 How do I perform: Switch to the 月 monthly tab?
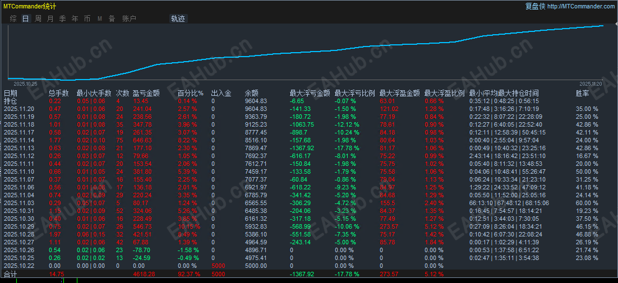pyautogui.click(x=50, y=18)
